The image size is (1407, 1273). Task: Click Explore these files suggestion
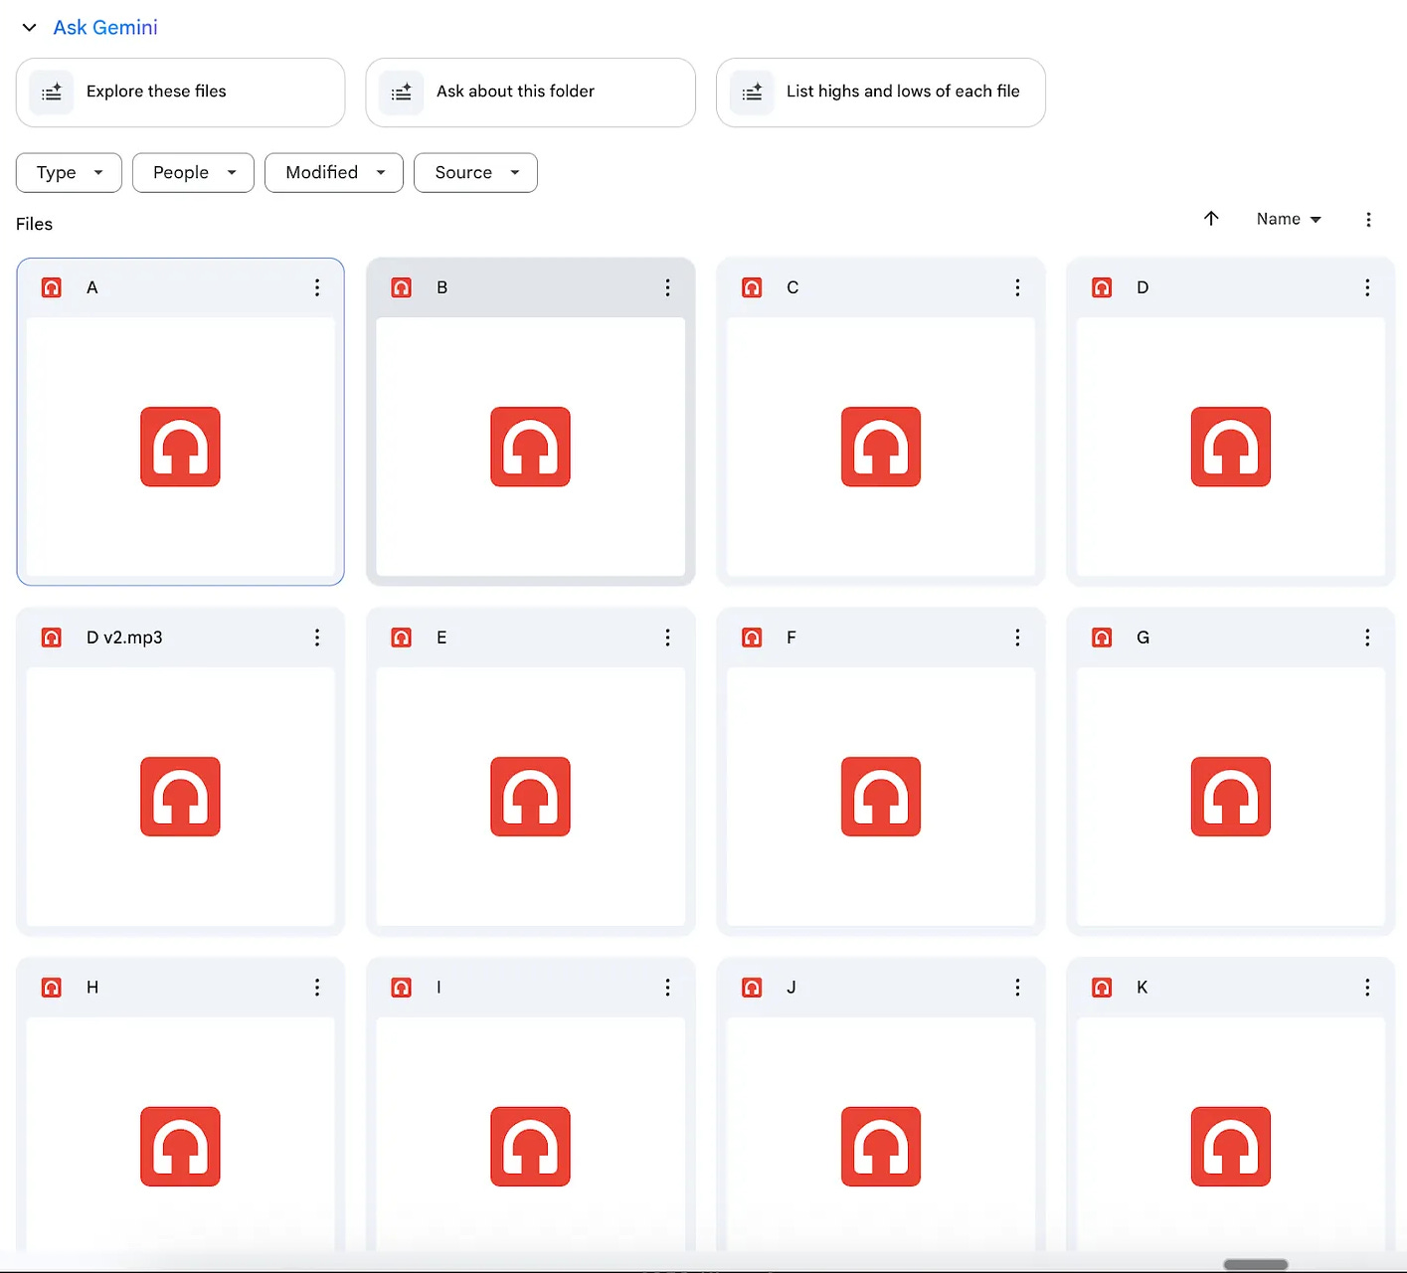[180, 92]
